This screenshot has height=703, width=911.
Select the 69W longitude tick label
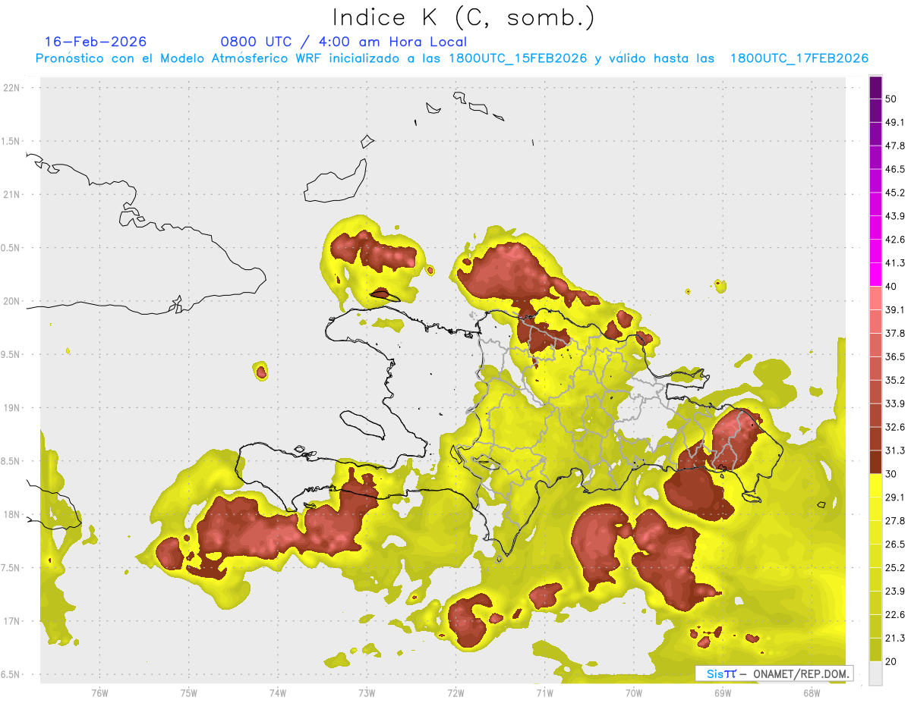(x=723, y=692)
